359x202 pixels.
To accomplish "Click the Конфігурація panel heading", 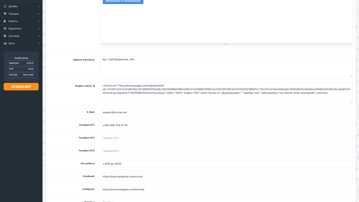I will [21, 58].
